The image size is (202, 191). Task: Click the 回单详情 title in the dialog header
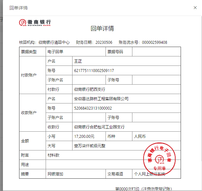(x=18, y=8)
